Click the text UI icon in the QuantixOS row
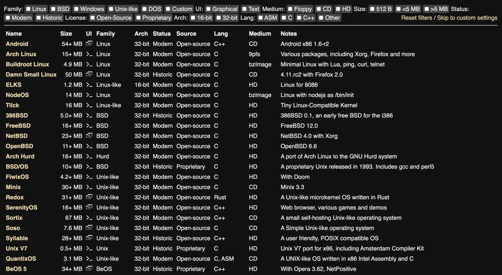 tap(89, 259)
